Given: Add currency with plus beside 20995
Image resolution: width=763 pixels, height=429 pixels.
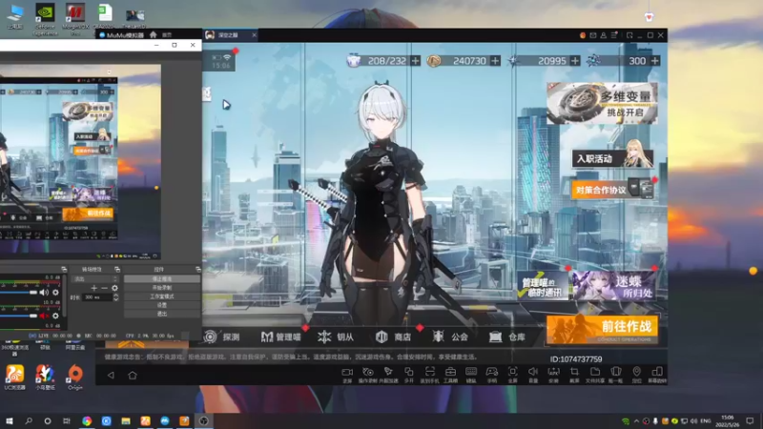Looking at the screenshot, I should 575,61.
